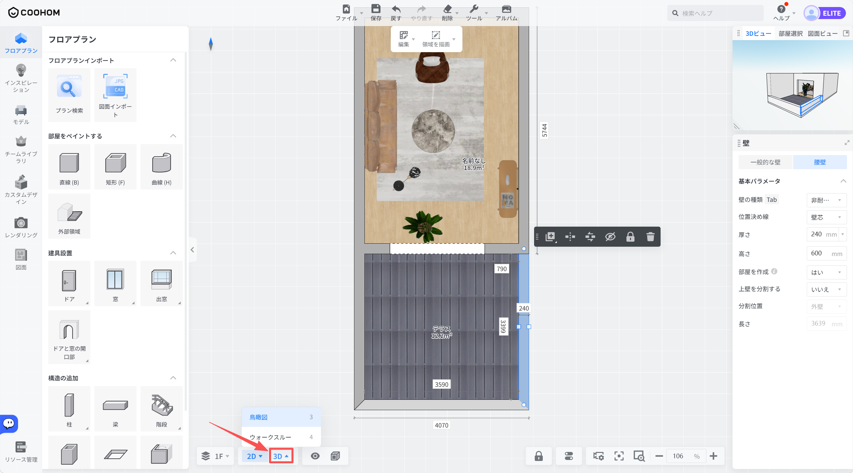This screenshot has height=473, width=853.
Task: Click the 編集 edit button
Action: click(404, 39)
